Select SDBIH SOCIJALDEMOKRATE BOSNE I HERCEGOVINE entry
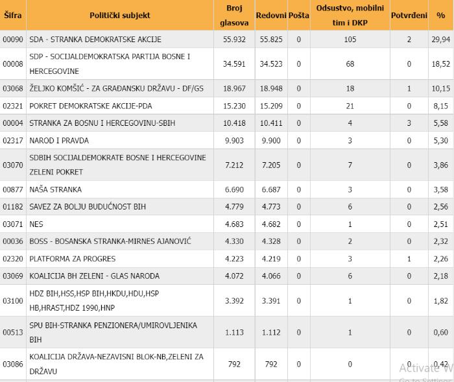Image resolution: width=454 pixels, height=382 pixels. tap(117, 165)
